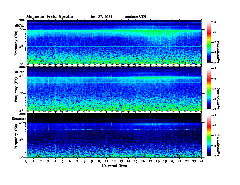Click the '4' hour tick label
The image size is (240, 185).
[x=55, y=161]
